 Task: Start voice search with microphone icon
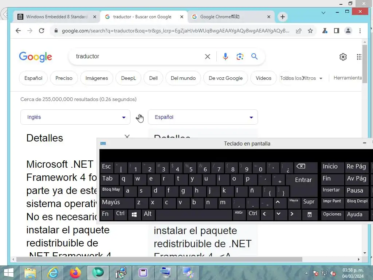click(x=225, y=57)
